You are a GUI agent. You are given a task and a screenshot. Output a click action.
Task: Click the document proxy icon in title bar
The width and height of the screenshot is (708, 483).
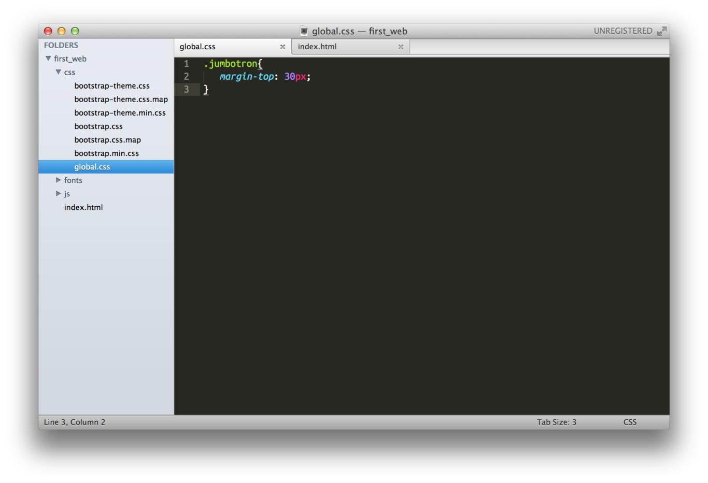click(x=304, y=31)
